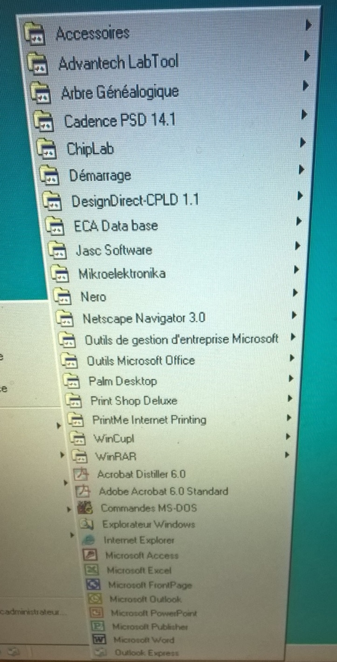Click the Nero folder icon
Screen dimensions: 337x662
62,297
